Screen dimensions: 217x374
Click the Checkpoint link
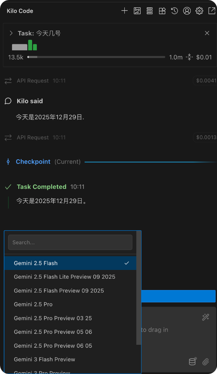point(33,162)
